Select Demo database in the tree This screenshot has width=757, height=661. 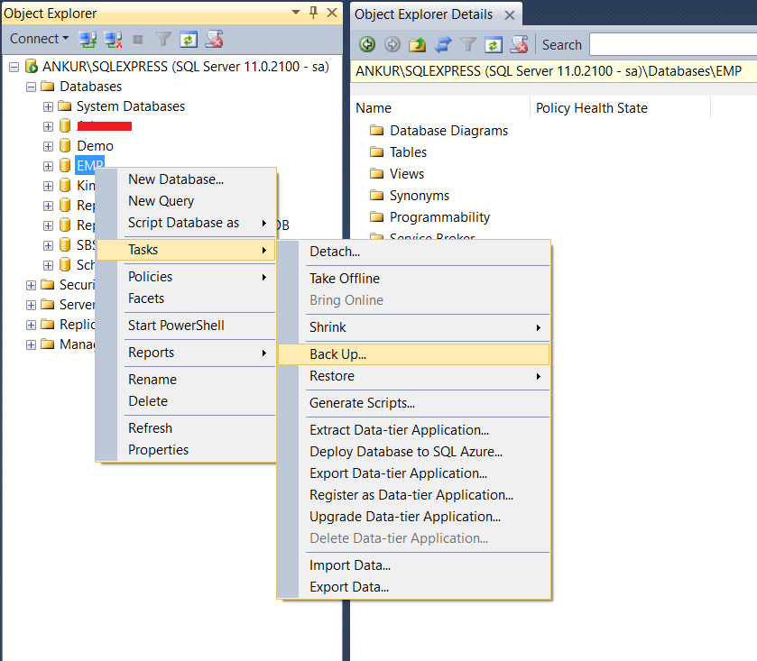[x=95, y=146]
